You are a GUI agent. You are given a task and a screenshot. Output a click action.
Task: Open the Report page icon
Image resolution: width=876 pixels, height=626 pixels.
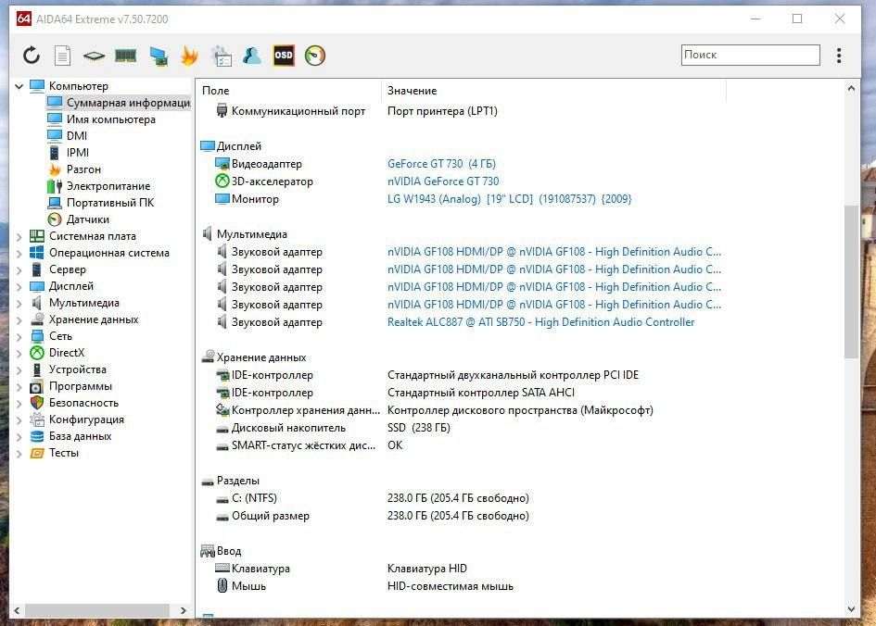(63, 56)
